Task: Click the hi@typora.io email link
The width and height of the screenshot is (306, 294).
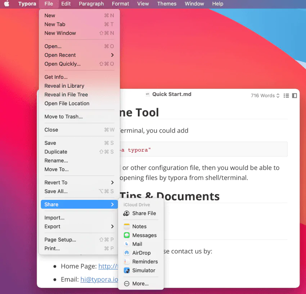Action: (x=99, y=279)
